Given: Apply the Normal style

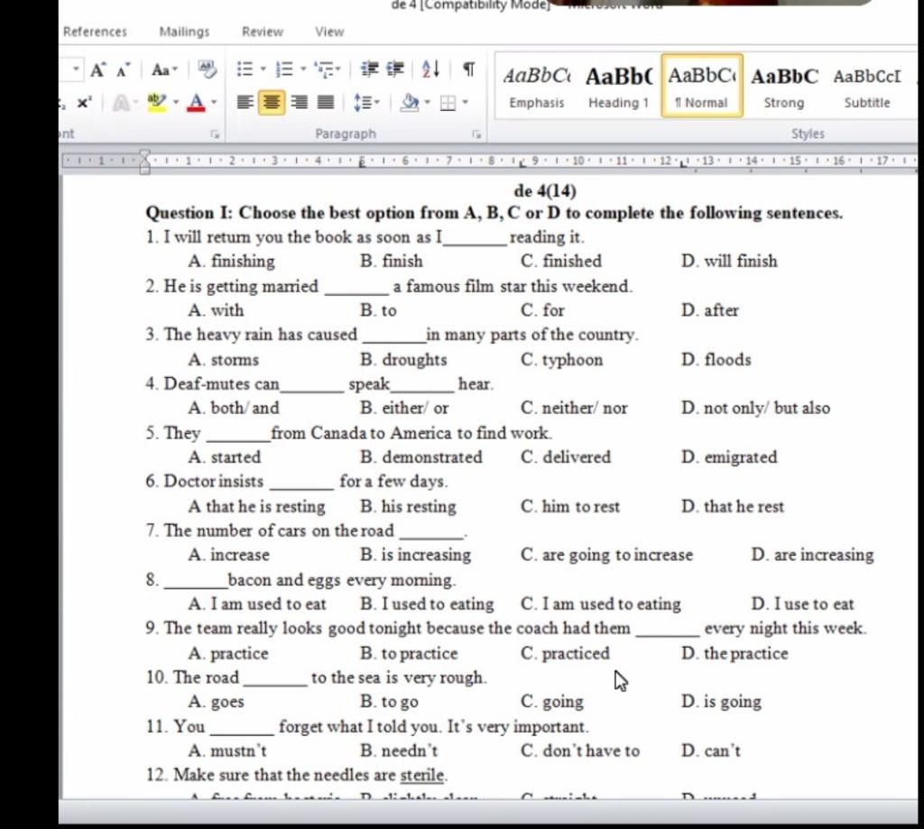Looking at the screenshot, I should pyautogui.click(x=702, y=86).
